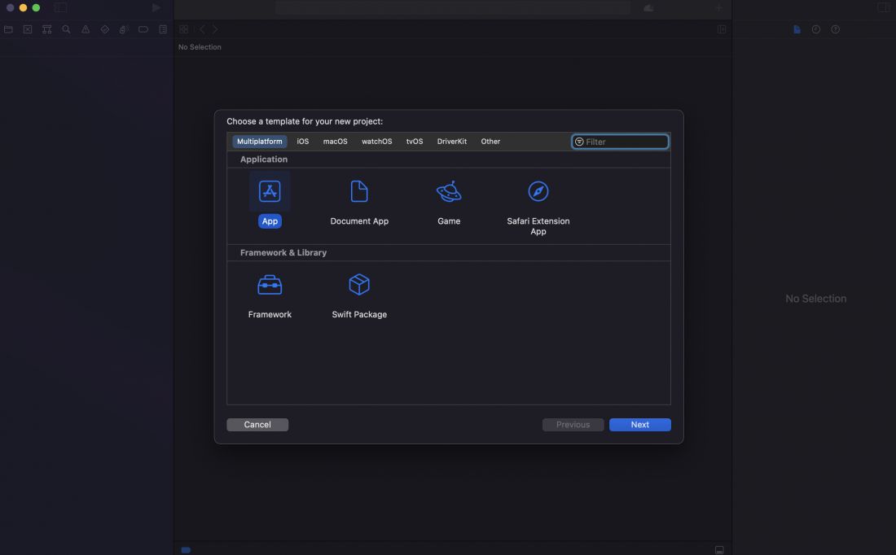Click the Next button
This screenshot has width=896, height=555.
click(x=640, y=424)
